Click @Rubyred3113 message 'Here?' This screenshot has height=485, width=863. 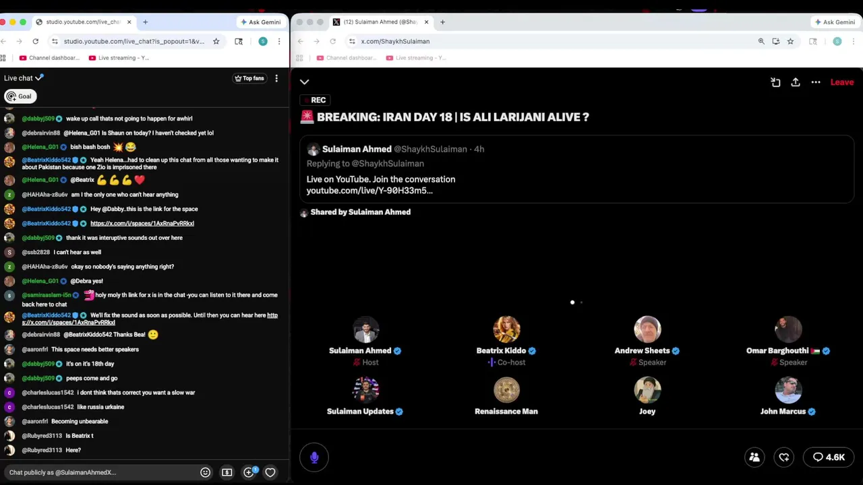pyautogui.click(x=73, y=450)
